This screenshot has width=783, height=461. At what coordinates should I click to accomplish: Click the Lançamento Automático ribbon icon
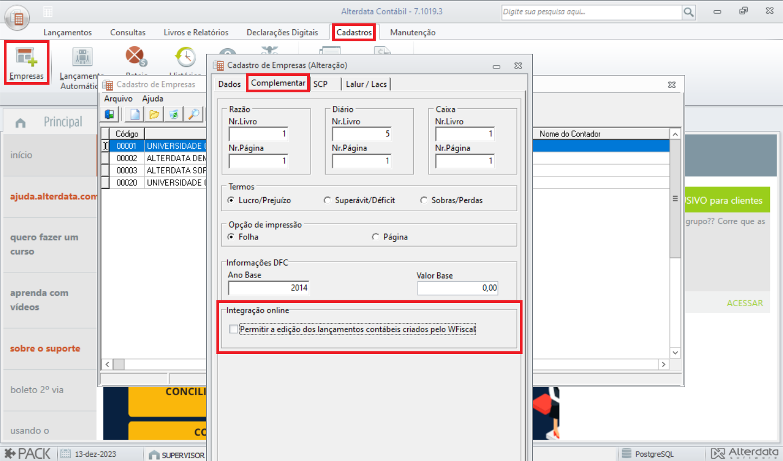82,68
